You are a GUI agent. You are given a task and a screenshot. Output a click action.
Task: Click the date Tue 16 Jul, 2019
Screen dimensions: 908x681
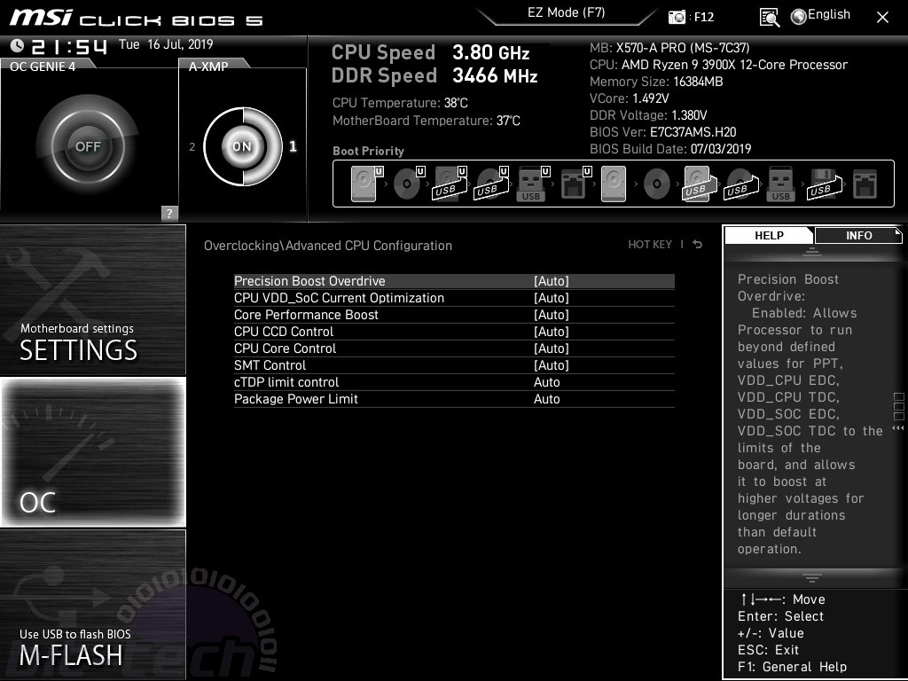166,44
